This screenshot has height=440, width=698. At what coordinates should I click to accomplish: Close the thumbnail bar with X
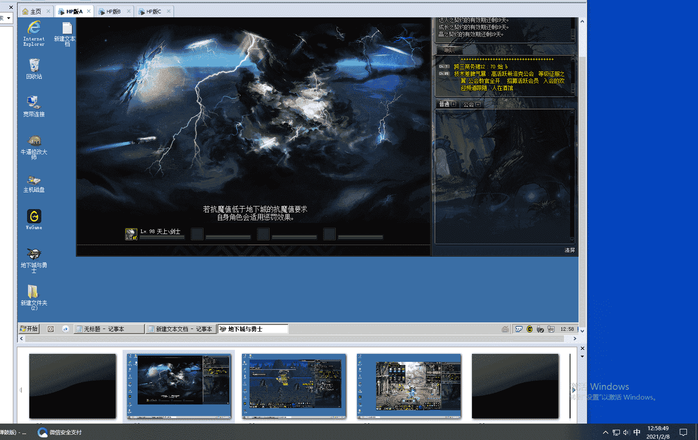point(582,349)
